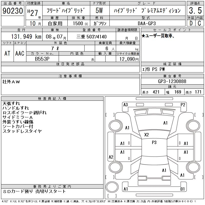Click lot number 90230
This screenshot has height=205, width=205.
[x=13, y=11]
